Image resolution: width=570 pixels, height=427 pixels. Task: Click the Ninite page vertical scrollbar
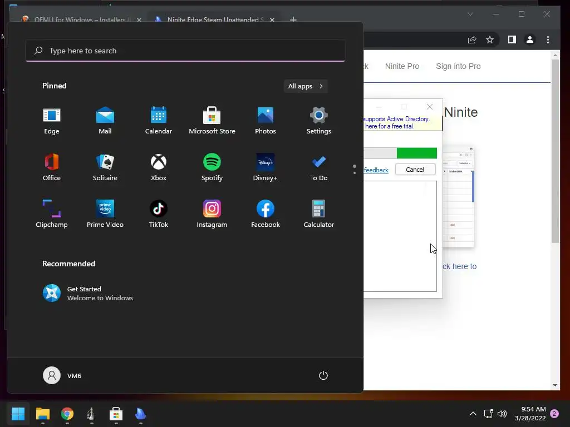click(555, 151)
